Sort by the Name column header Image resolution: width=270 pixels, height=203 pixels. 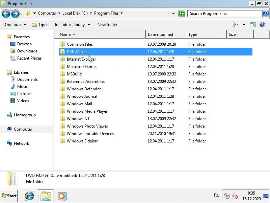(100, 35)
